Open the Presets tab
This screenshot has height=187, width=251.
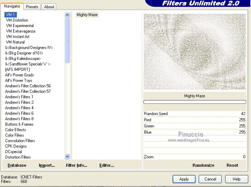click(32, 7)
